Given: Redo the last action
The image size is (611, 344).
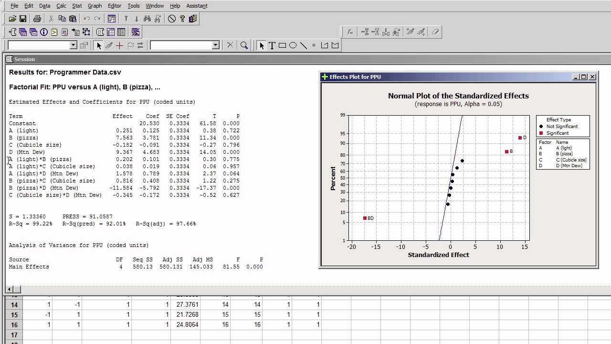Looking at the screenshot, I should [x=97, y=19].
